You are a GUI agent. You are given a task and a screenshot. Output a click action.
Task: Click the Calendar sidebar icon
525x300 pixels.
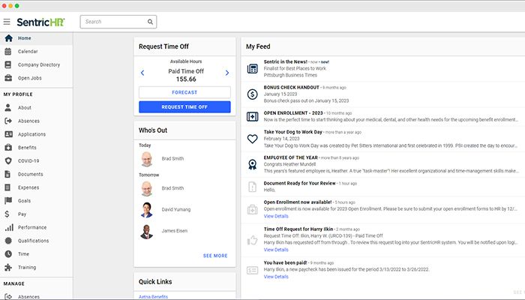[9, 51]
